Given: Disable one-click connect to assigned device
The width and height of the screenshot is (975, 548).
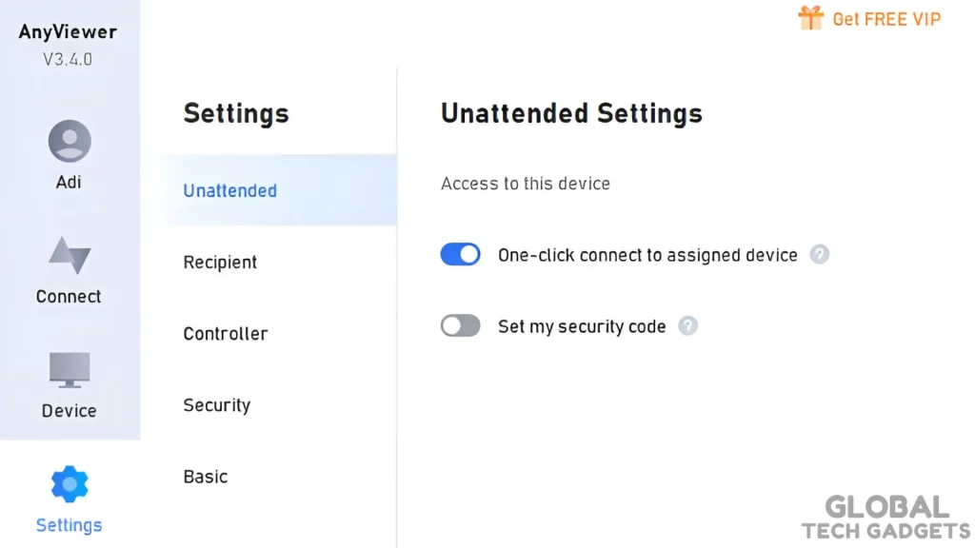Looking at the screenshot, I should 461,254.
